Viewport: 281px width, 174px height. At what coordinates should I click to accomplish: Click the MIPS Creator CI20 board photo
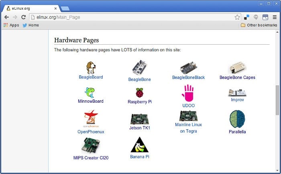pos(91,145)
